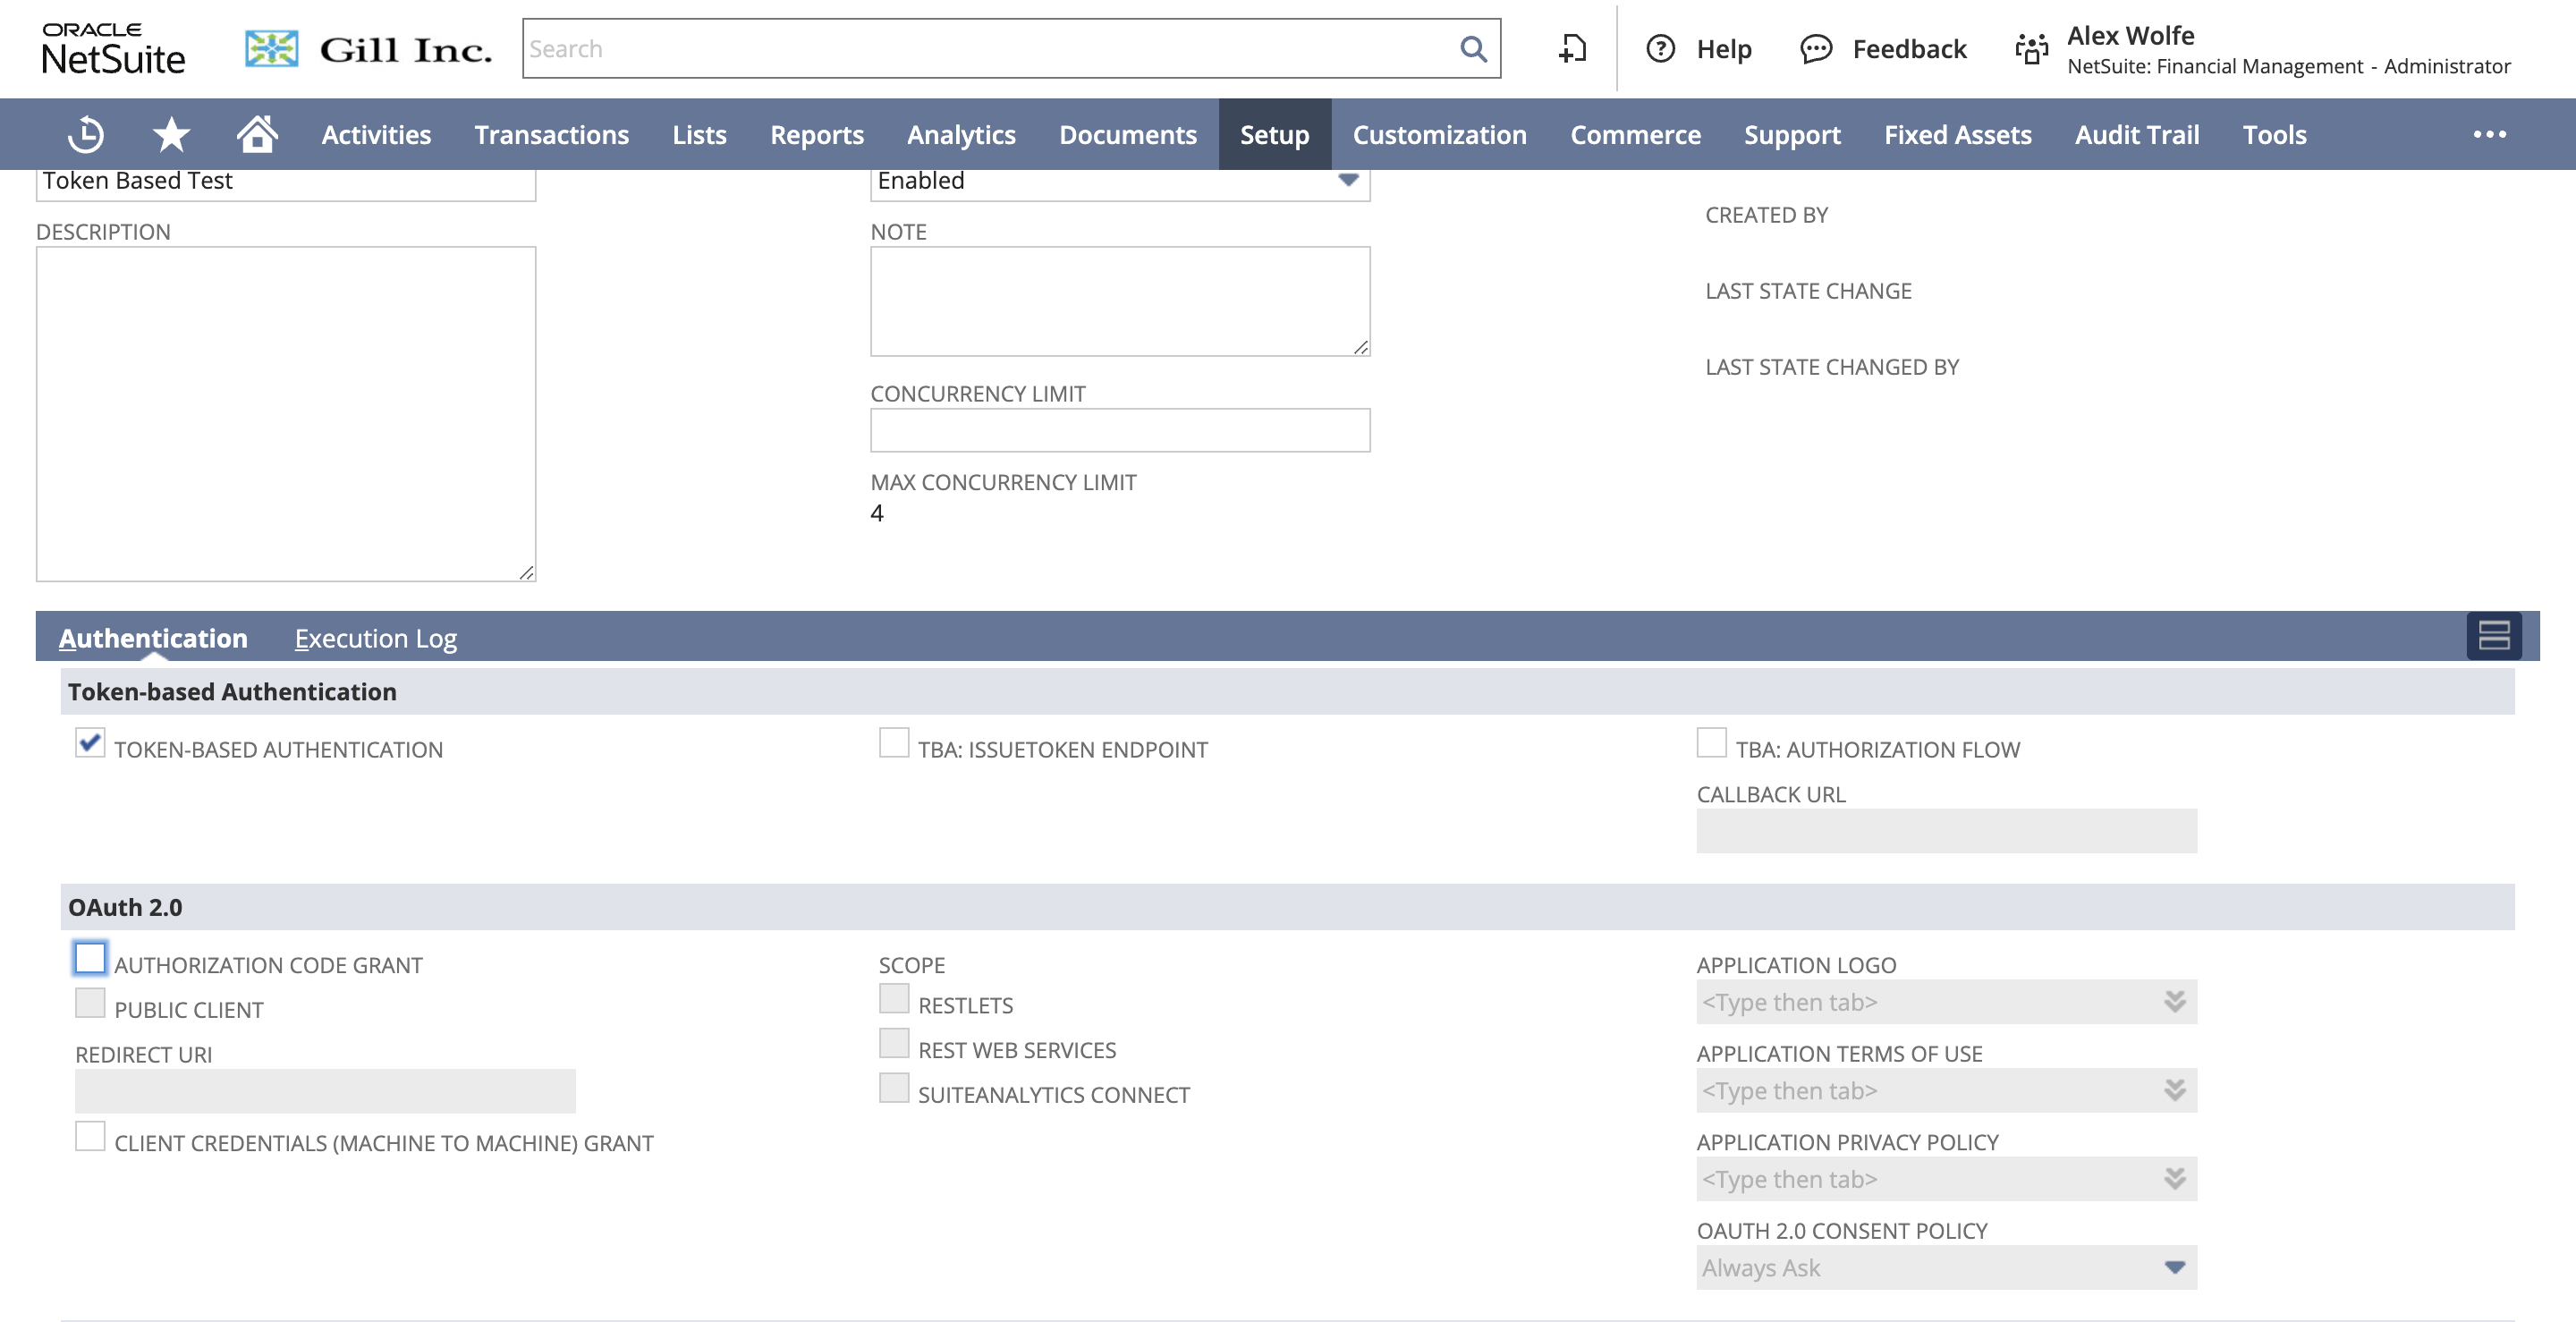Check Authorization Code Grant

pyautogui.click(x=90, y=958)
